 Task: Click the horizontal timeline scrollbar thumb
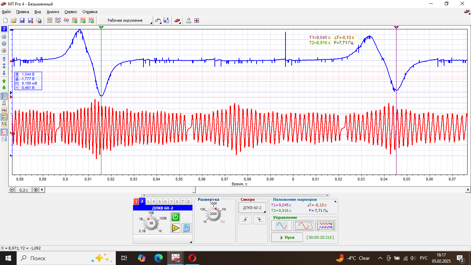pos(194,190)
